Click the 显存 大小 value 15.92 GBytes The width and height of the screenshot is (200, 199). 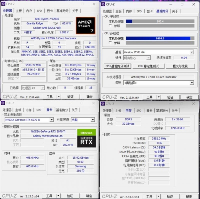pos(80,158)
